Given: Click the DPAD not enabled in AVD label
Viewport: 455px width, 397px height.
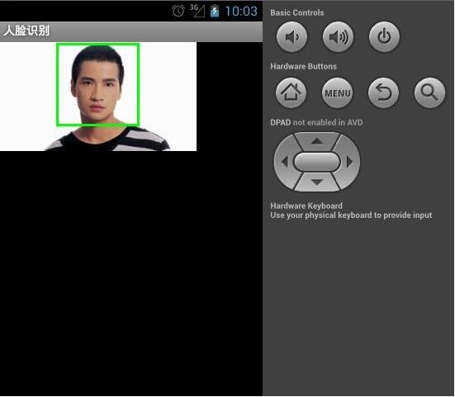Looking at the screenshot, I should (316, 122).
